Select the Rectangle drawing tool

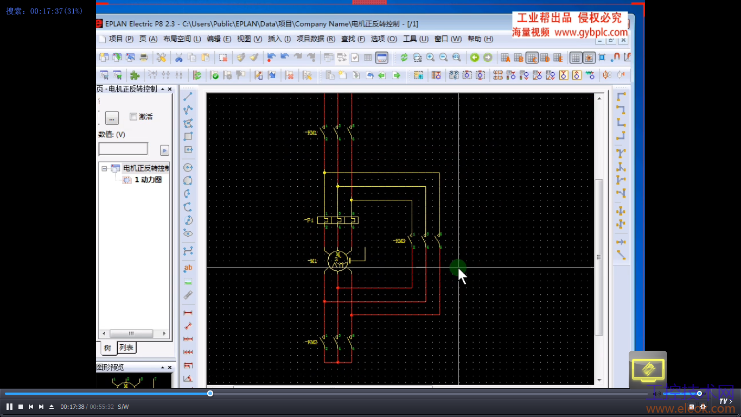(x=188, y=136)
